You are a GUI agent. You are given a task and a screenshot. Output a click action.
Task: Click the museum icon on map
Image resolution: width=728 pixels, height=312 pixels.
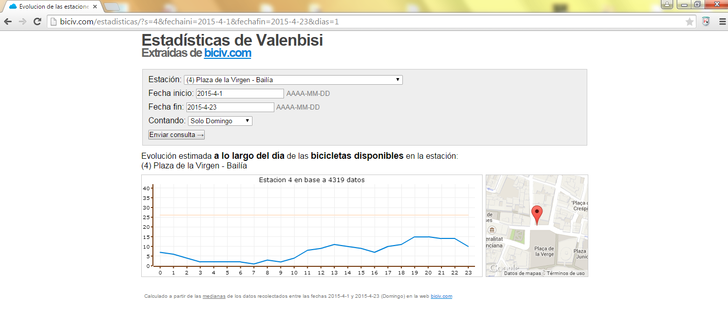click(x=491, y=230)
